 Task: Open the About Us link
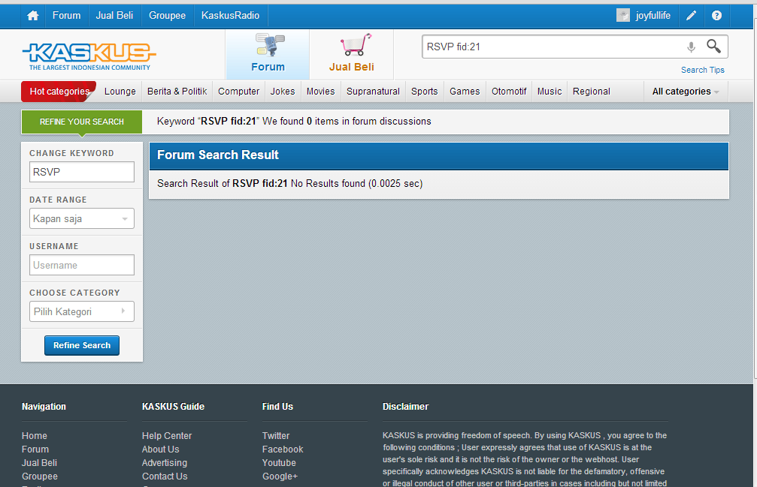tap(160, 449)
